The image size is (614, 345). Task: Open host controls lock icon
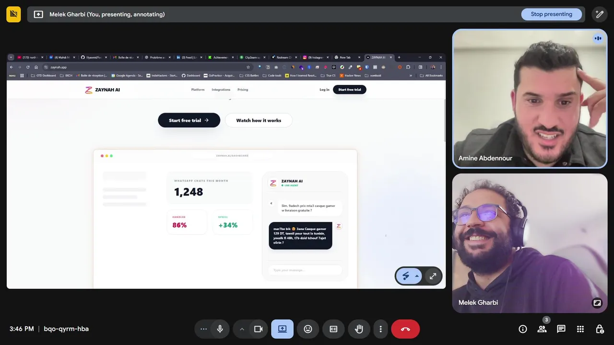600,329
